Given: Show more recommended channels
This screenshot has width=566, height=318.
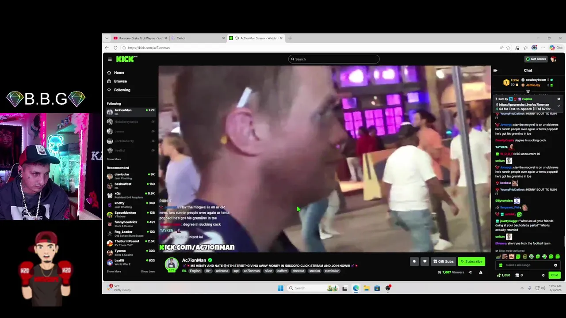Looking at the screenshot, I should pos(114,272).
